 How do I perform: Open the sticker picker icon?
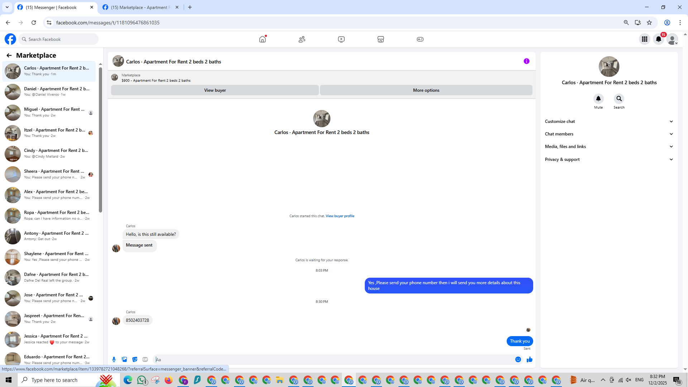click(135, 359)
